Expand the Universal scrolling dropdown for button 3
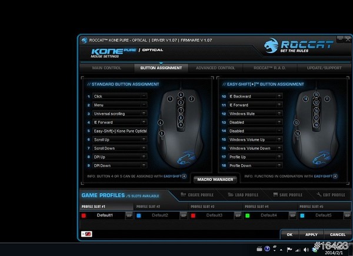Viewport: 353px width, 256px height. click(x=120, y=114)
